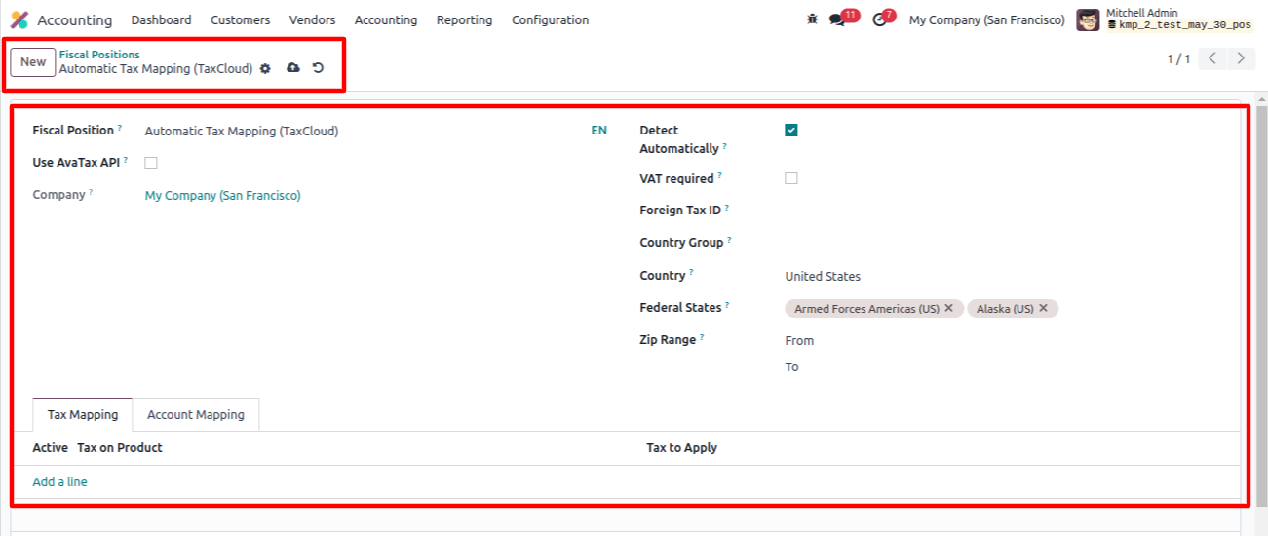Screen dimensions: 1268x536
Task: Open company switcher My Company (San Francisco)
Action: (x=987, y=19)
